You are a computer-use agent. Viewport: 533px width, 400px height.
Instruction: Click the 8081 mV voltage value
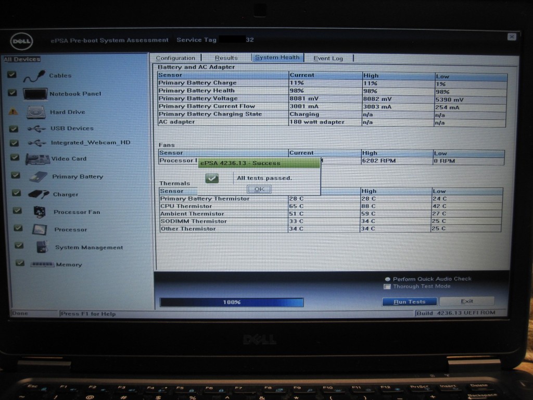[x=304, y=98]
